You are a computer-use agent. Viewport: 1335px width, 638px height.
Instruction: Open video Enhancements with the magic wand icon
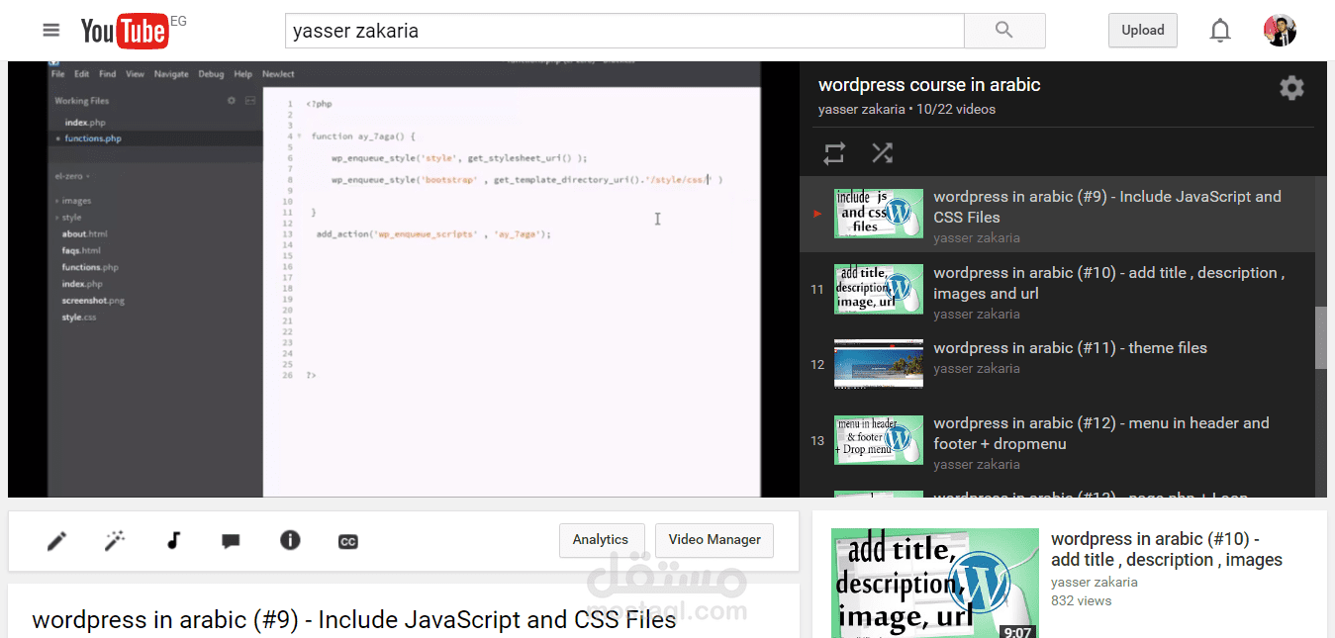click(115, 540)
